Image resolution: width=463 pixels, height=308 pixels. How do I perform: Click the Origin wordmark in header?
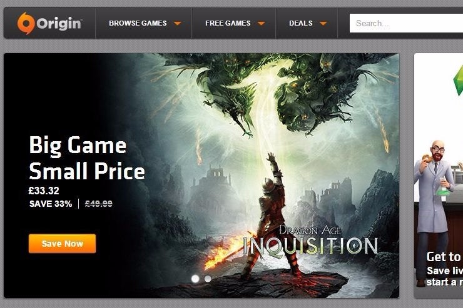click(x=59, y=23)
